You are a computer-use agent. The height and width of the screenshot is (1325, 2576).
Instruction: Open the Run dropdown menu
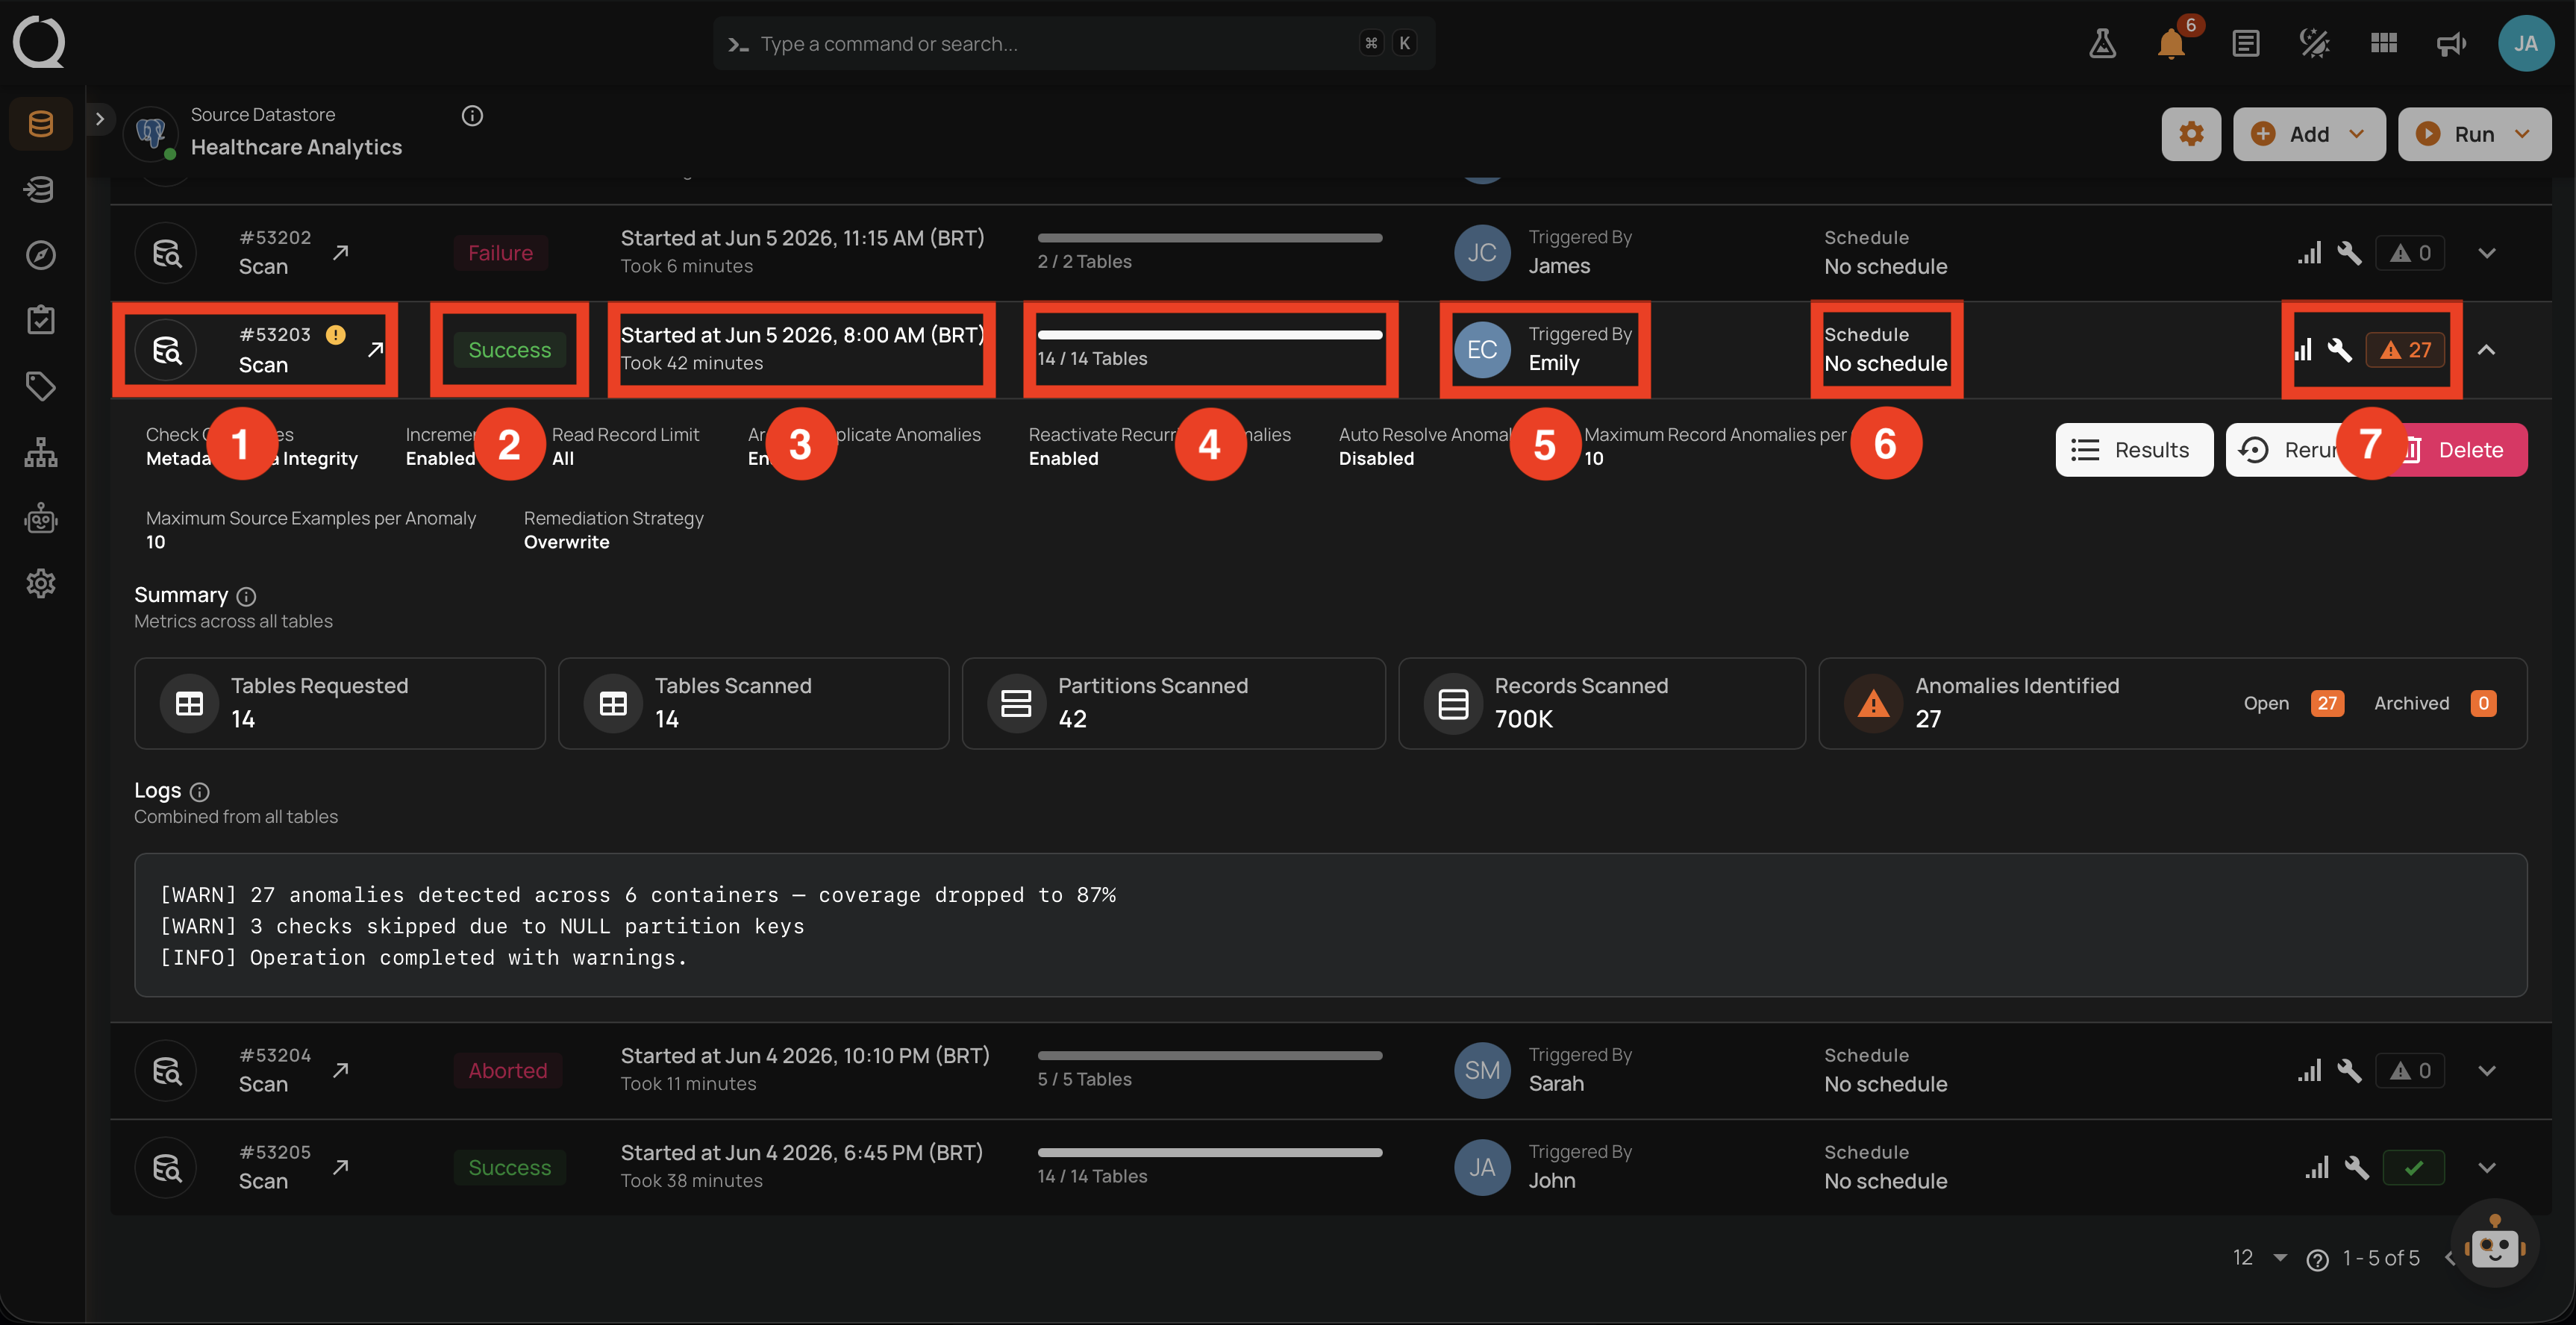(x=2474, y=134)
